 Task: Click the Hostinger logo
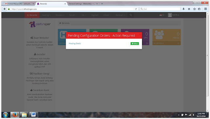(40, 24)
